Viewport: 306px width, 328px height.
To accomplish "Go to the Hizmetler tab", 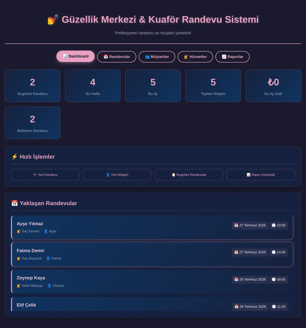I will coord(195,57).
